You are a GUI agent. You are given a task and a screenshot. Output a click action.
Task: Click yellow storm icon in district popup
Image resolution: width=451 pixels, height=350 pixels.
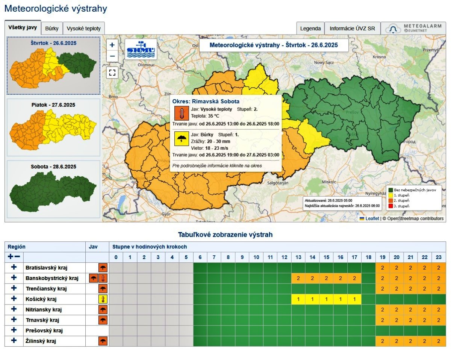click(x=182, y=139)
